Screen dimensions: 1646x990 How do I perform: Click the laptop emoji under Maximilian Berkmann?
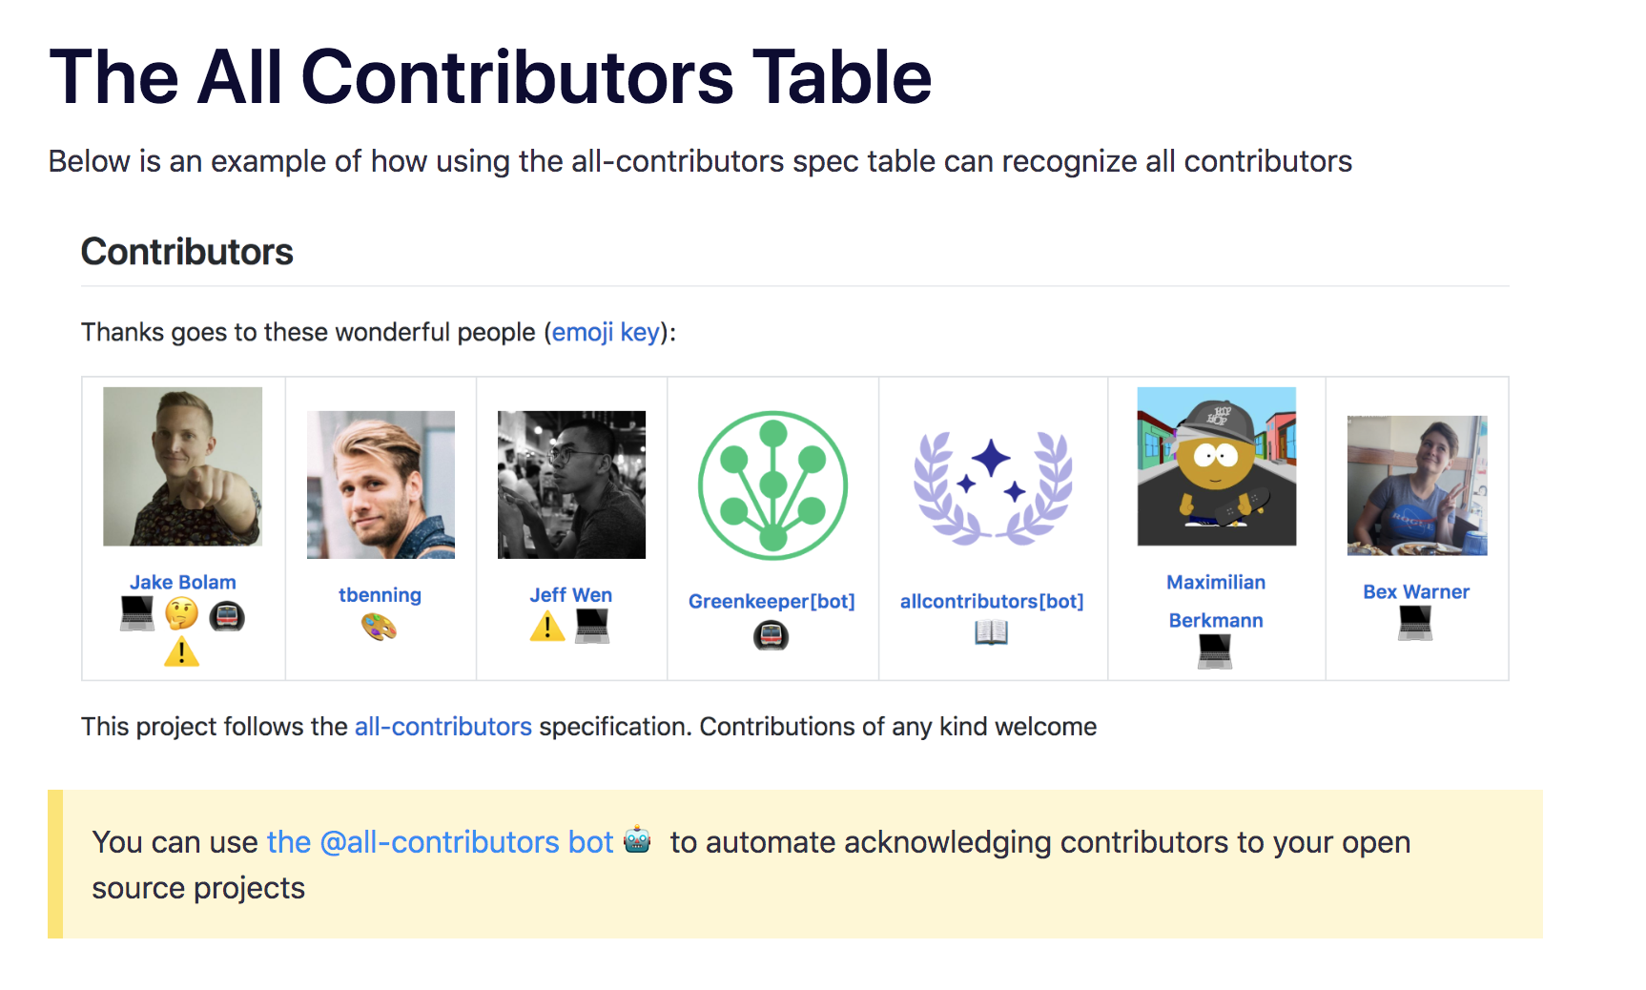(x=1215, y=652)
